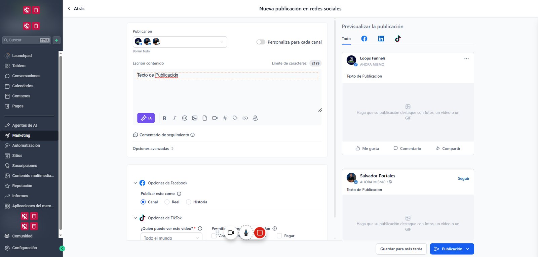Viewport: 538px width, 257px height.
Task: Open the IA content assistant button
Action: coord(146,118)
